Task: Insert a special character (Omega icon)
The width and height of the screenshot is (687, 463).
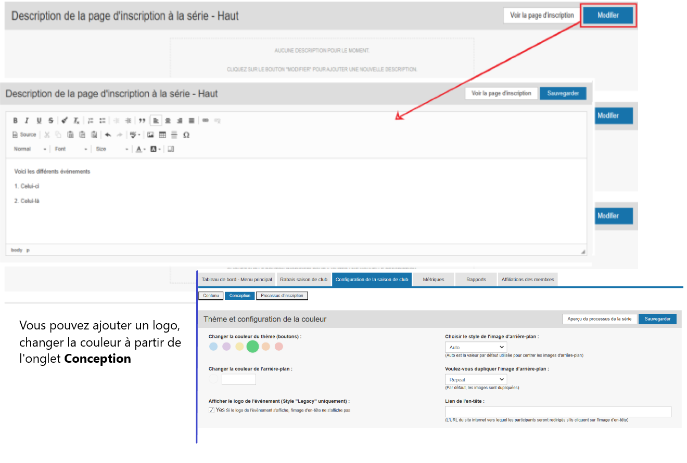Action: tap(186, 135)
